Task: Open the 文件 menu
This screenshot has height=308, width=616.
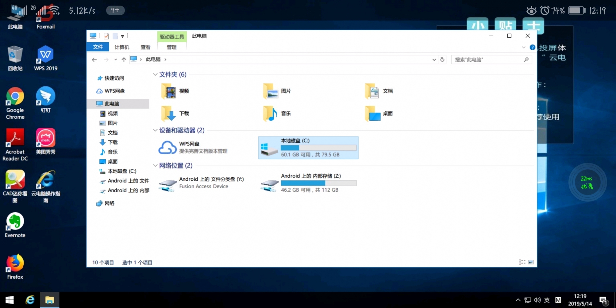Action: point(98,47)
